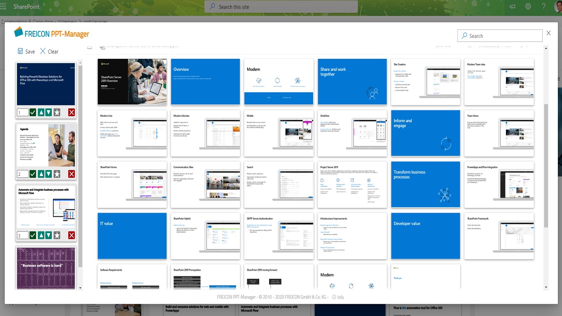Select the blue 'IT value' slide
Viewport: 562px width, 316px height.
(x=132, y=236)
